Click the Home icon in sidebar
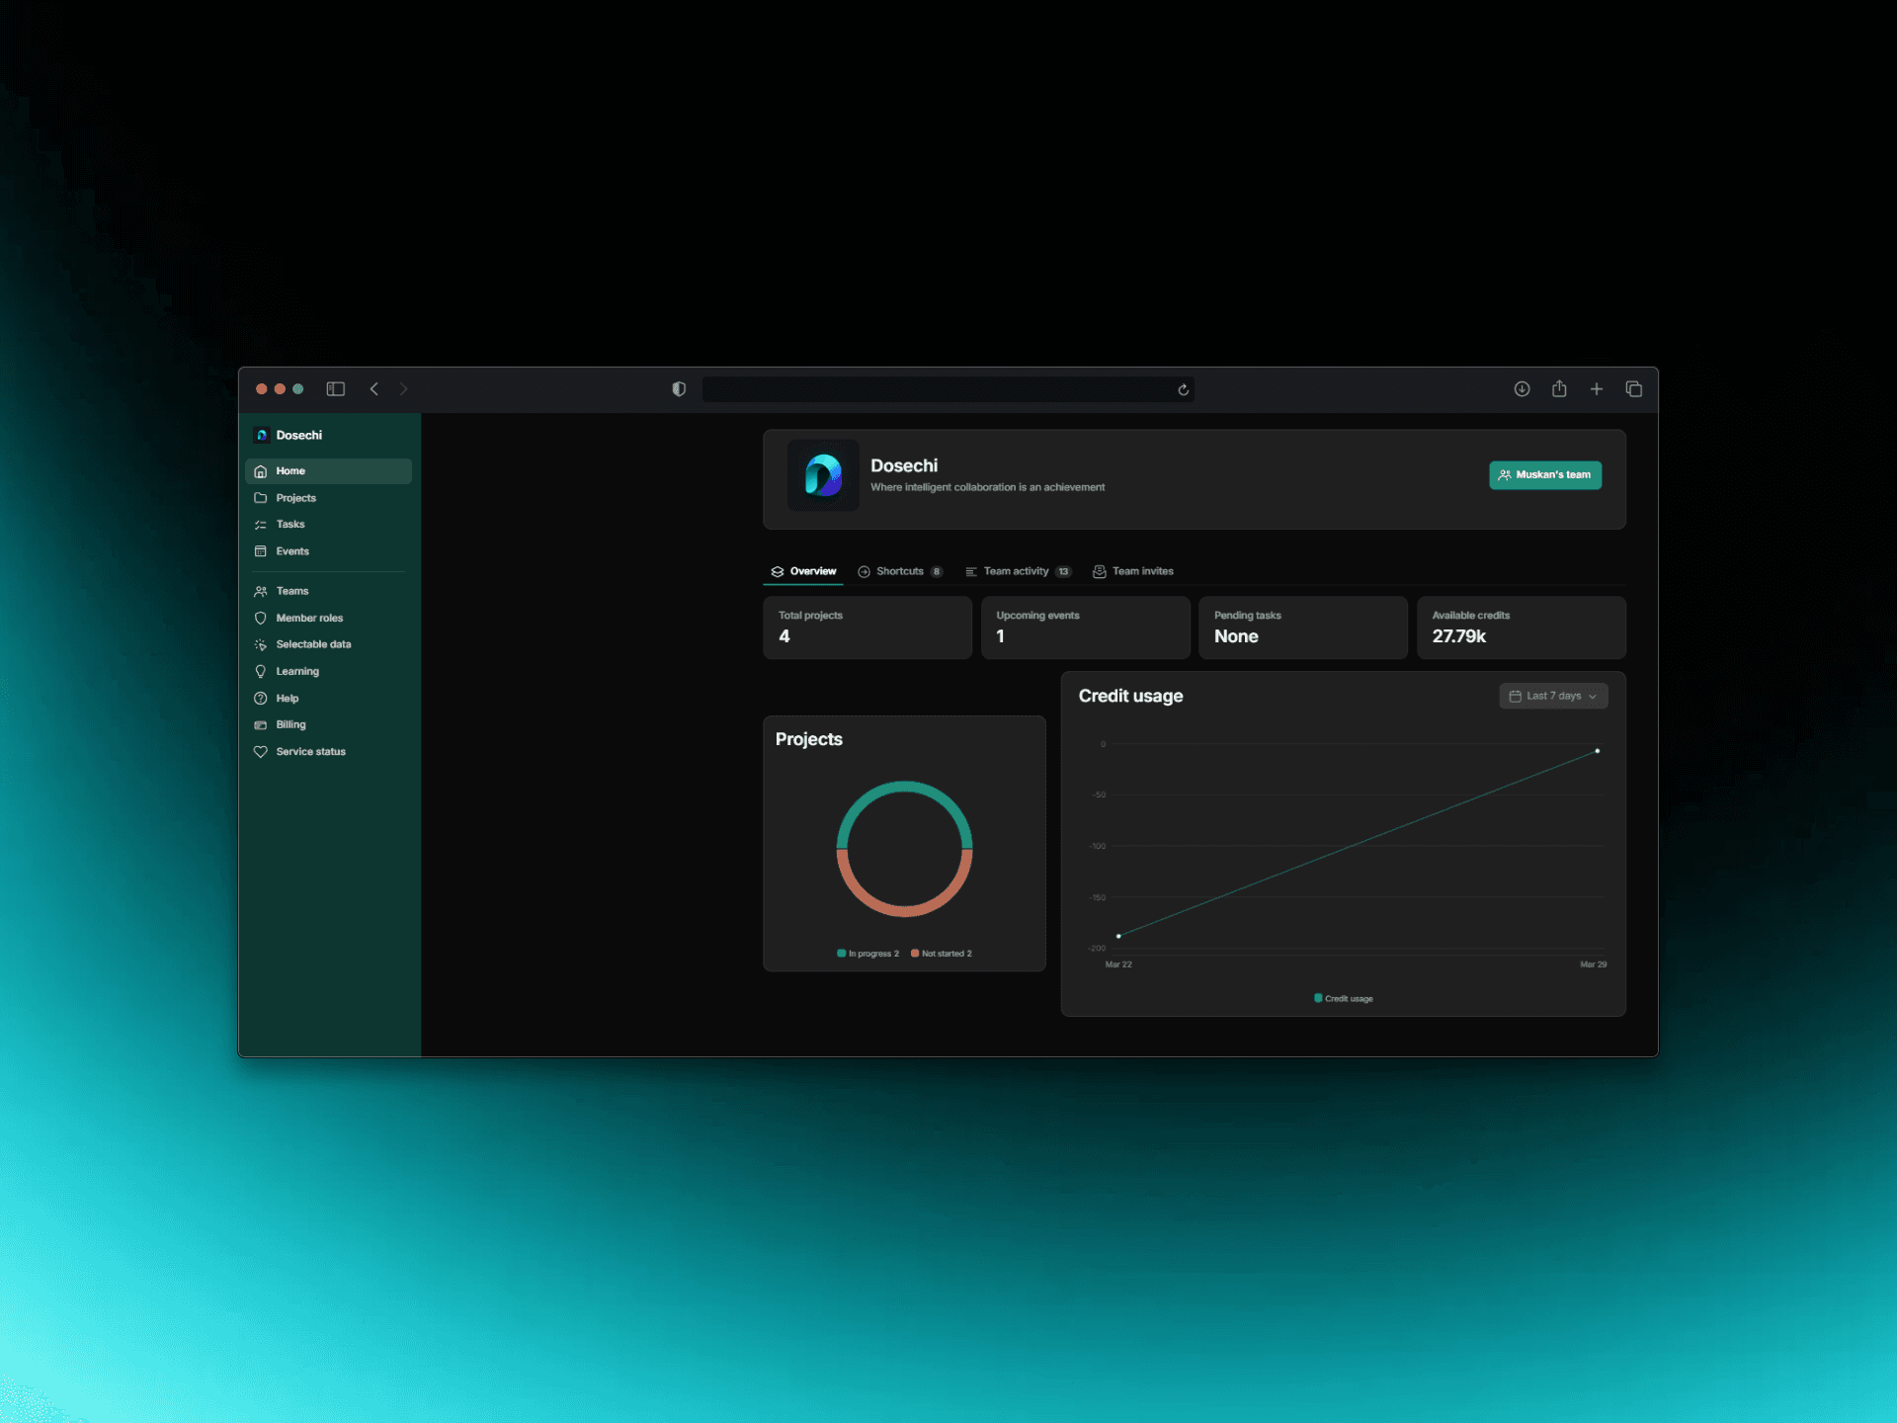The height and width of the screenshot is (1423, 1897). 261,471
